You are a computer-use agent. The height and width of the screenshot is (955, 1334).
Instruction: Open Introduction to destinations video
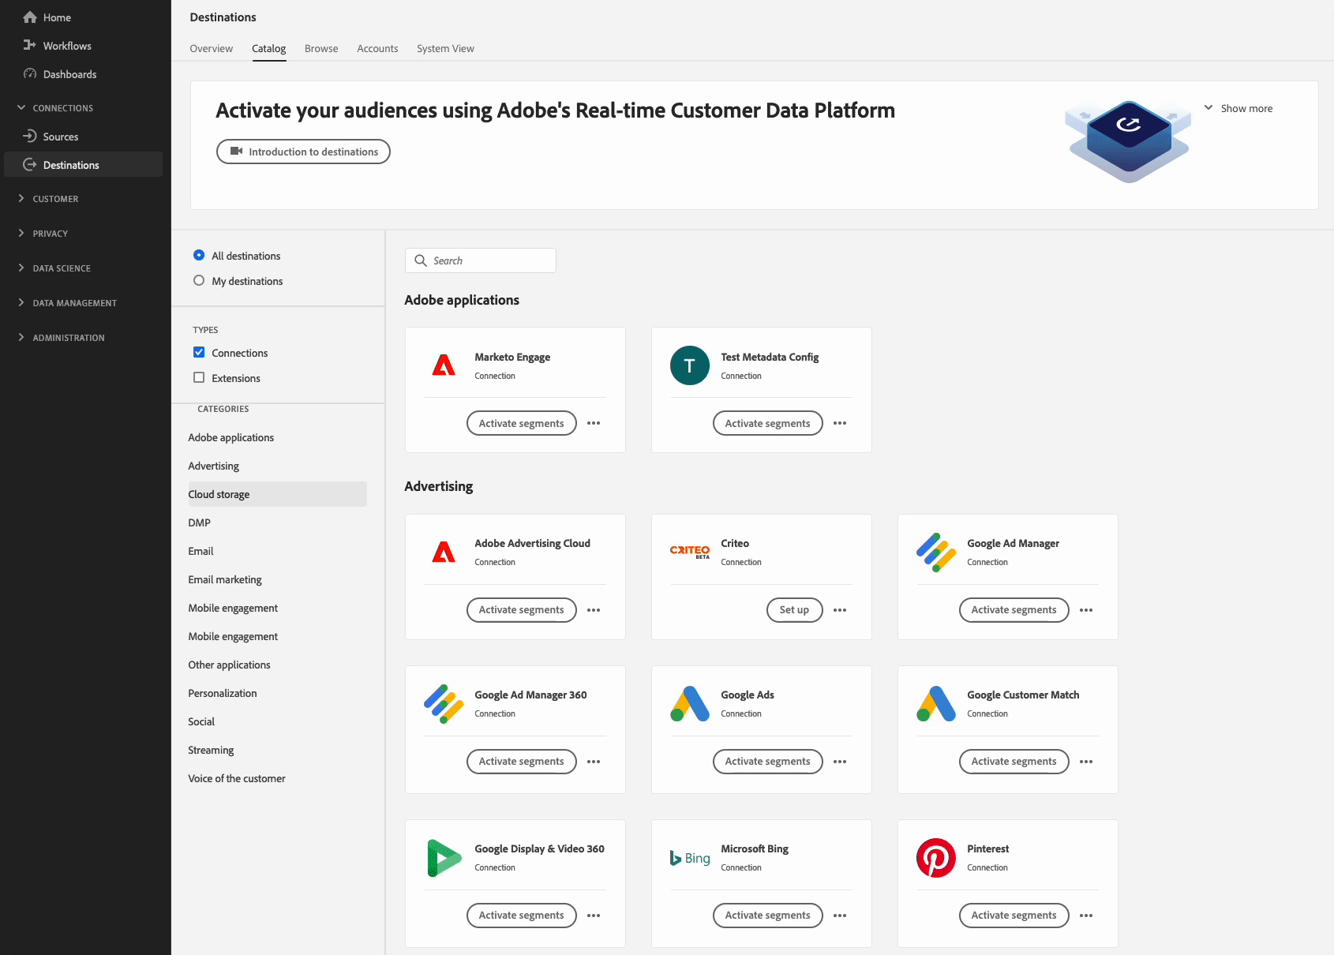(x=303, y=152)
